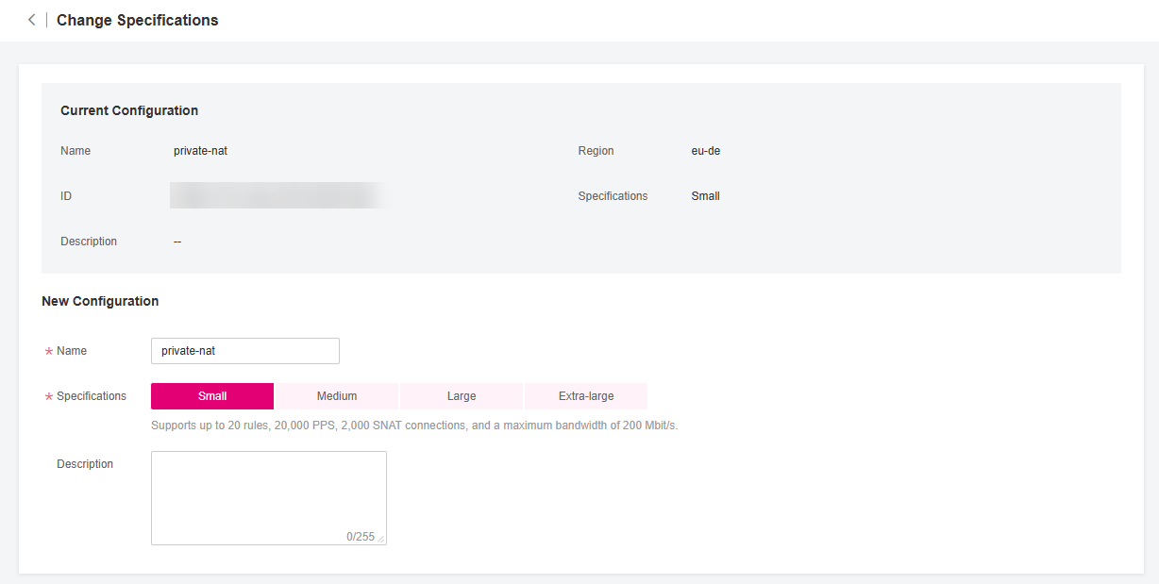Switch specification to Large

(x=462, y=396)
